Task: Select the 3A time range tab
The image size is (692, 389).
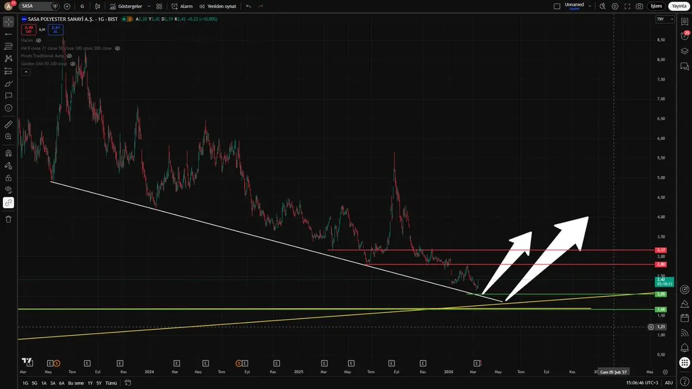Action: point(52,383)
